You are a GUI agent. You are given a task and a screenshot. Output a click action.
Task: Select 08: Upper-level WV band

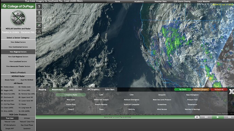[26, 97]
